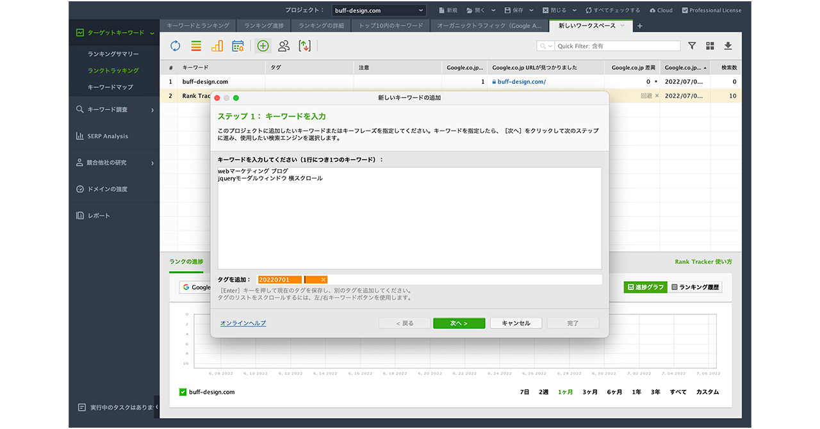Click the add keywords plus icon
The image size is (820, 429).
[263, 45]
